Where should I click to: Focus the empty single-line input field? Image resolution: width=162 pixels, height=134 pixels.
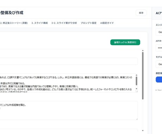[x=69, y=61]
